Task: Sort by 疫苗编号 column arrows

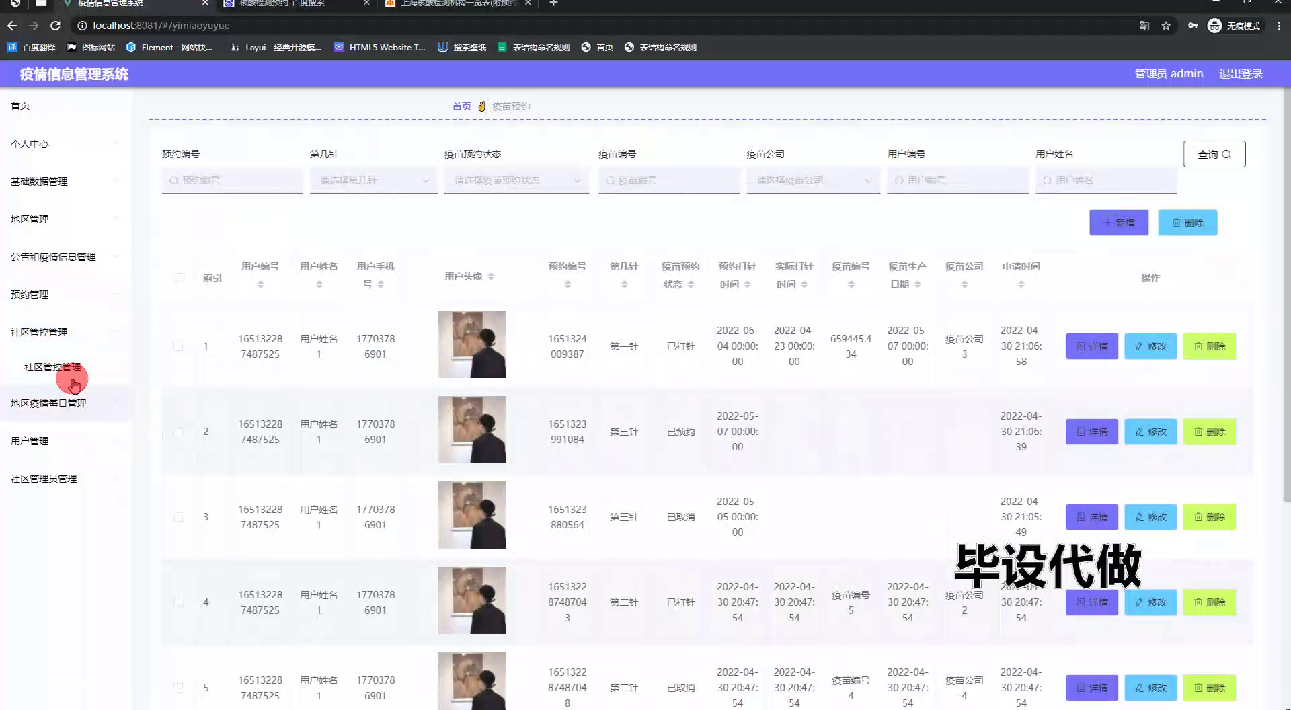Action: coord(851,284)
